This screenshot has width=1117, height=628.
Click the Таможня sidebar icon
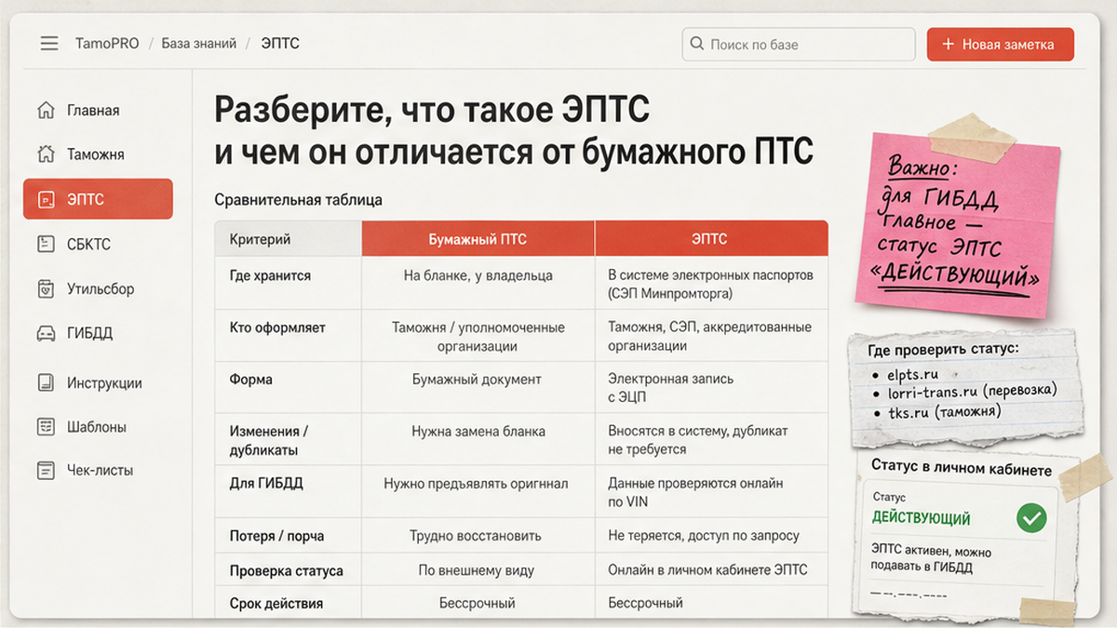click(46, 154)
